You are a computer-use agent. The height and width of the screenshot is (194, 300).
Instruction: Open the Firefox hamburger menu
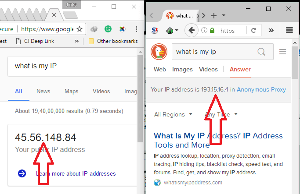pos(289,30)
